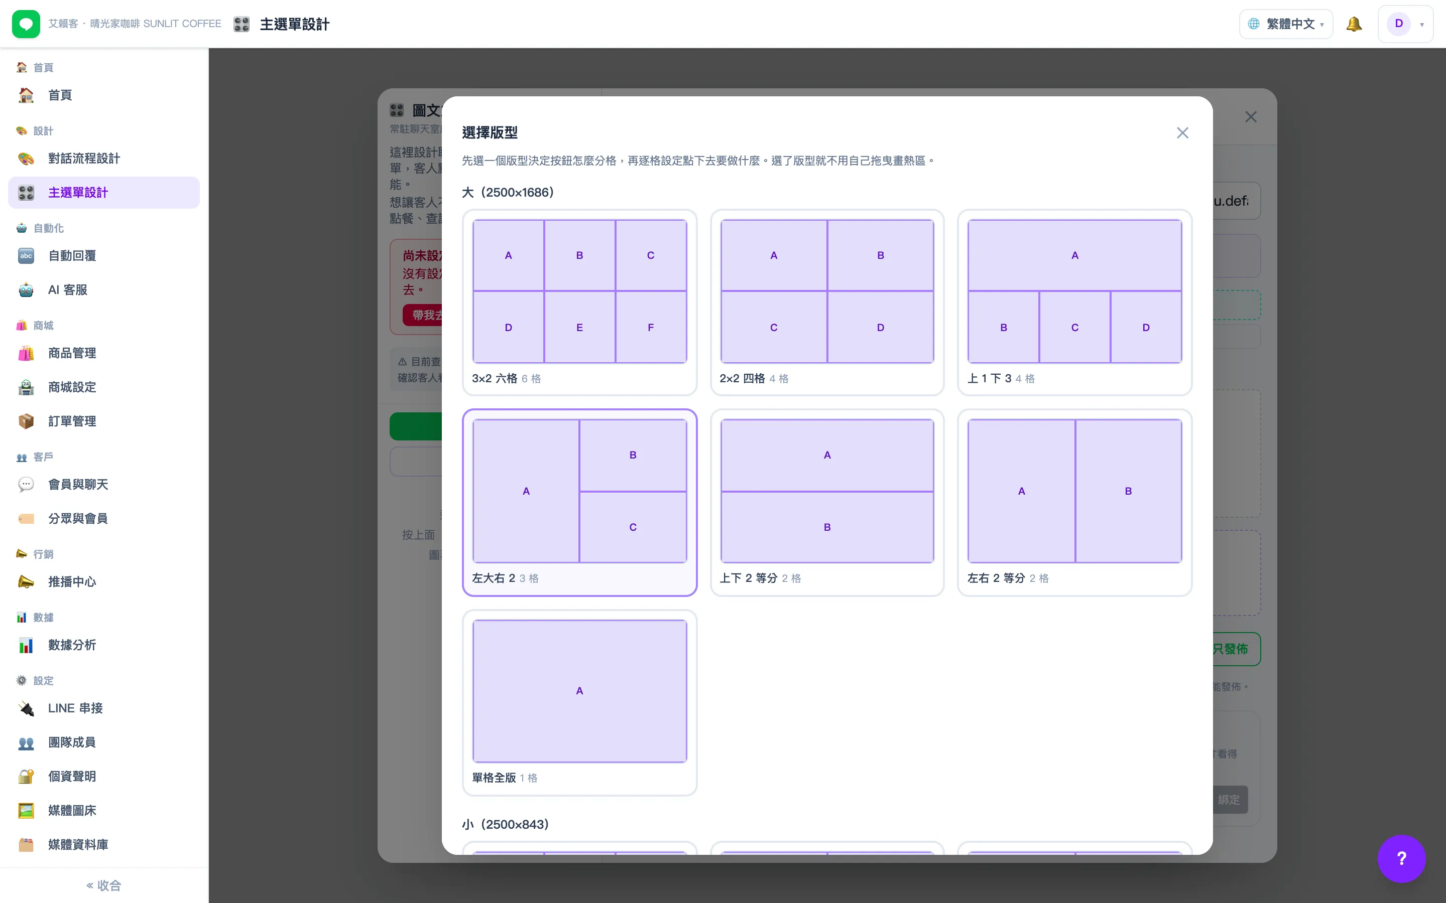Click the 對話流程設計 palette icon
The width and height of the screenshot is (1446, 903).
(26, 159)
